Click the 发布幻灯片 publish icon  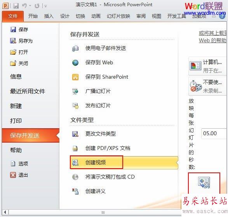(x=75, y=106)
